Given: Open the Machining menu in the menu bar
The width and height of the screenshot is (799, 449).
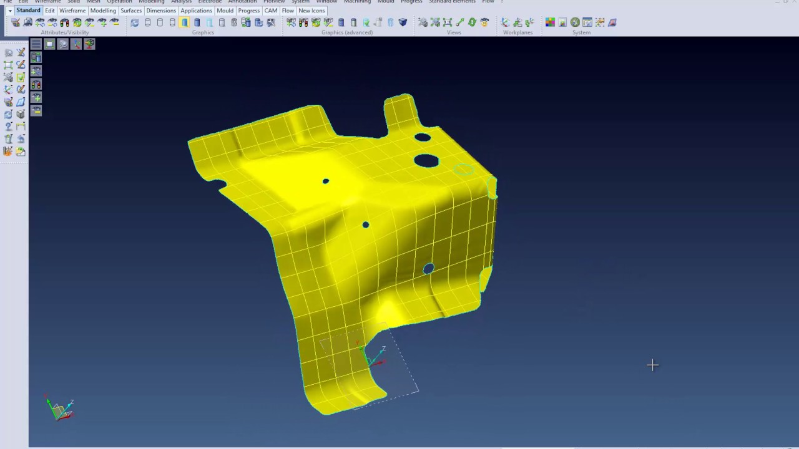Looking at the screenshot, I should 357,2.
